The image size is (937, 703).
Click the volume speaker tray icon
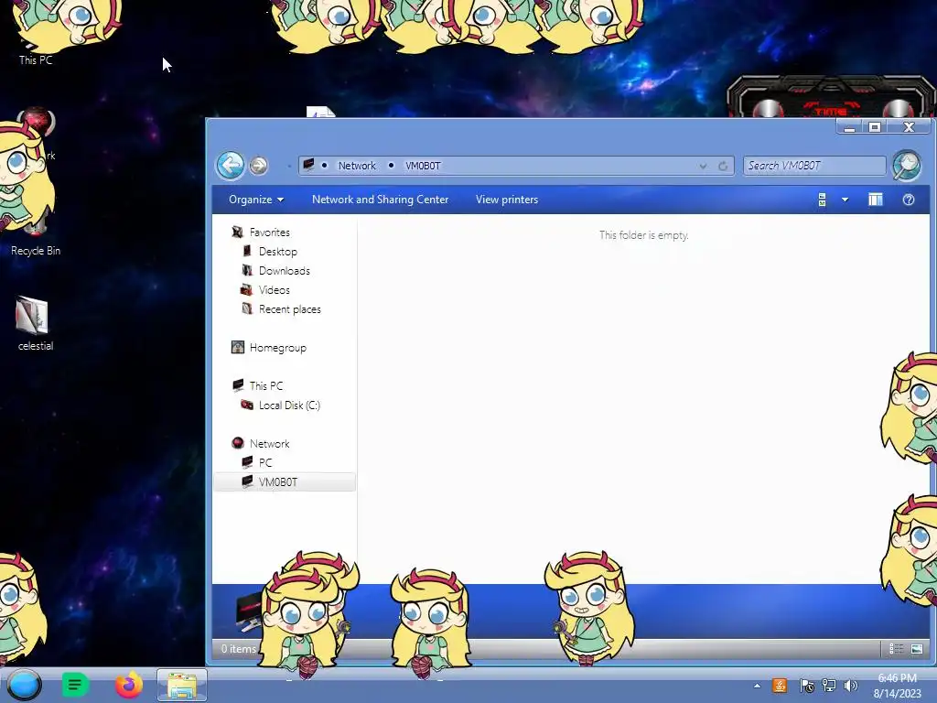pyautogui.click(x=850, y=686)
